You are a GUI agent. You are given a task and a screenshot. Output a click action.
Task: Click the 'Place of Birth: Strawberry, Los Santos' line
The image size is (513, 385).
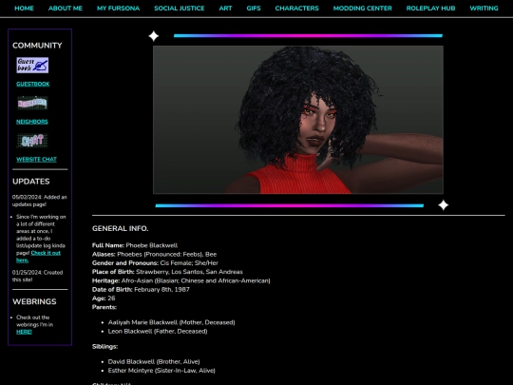(x=167, y=272)
